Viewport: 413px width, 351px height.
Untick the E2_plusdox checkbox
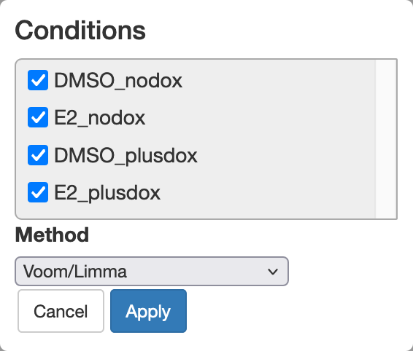(38, 192)
